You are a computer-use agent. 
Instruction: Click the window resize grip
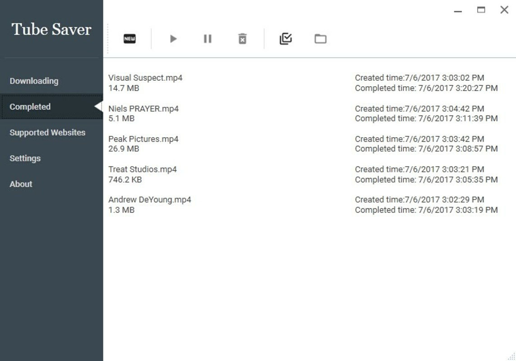[x=512, y=357]
